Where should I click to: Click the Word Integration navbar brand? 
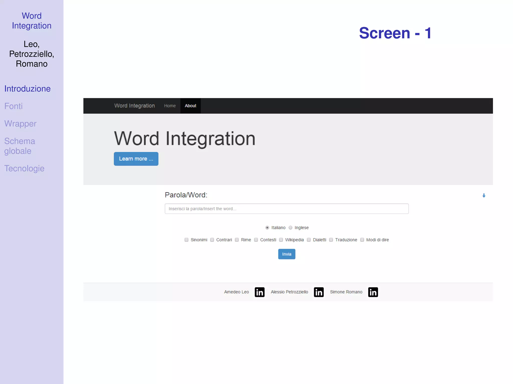point(135,106)
